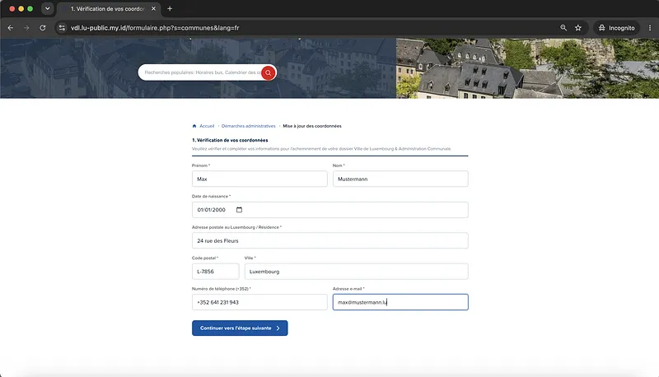659x377 pixels.
Task: Go to the Accueil breadcrumb link
Action: point(207,126)
